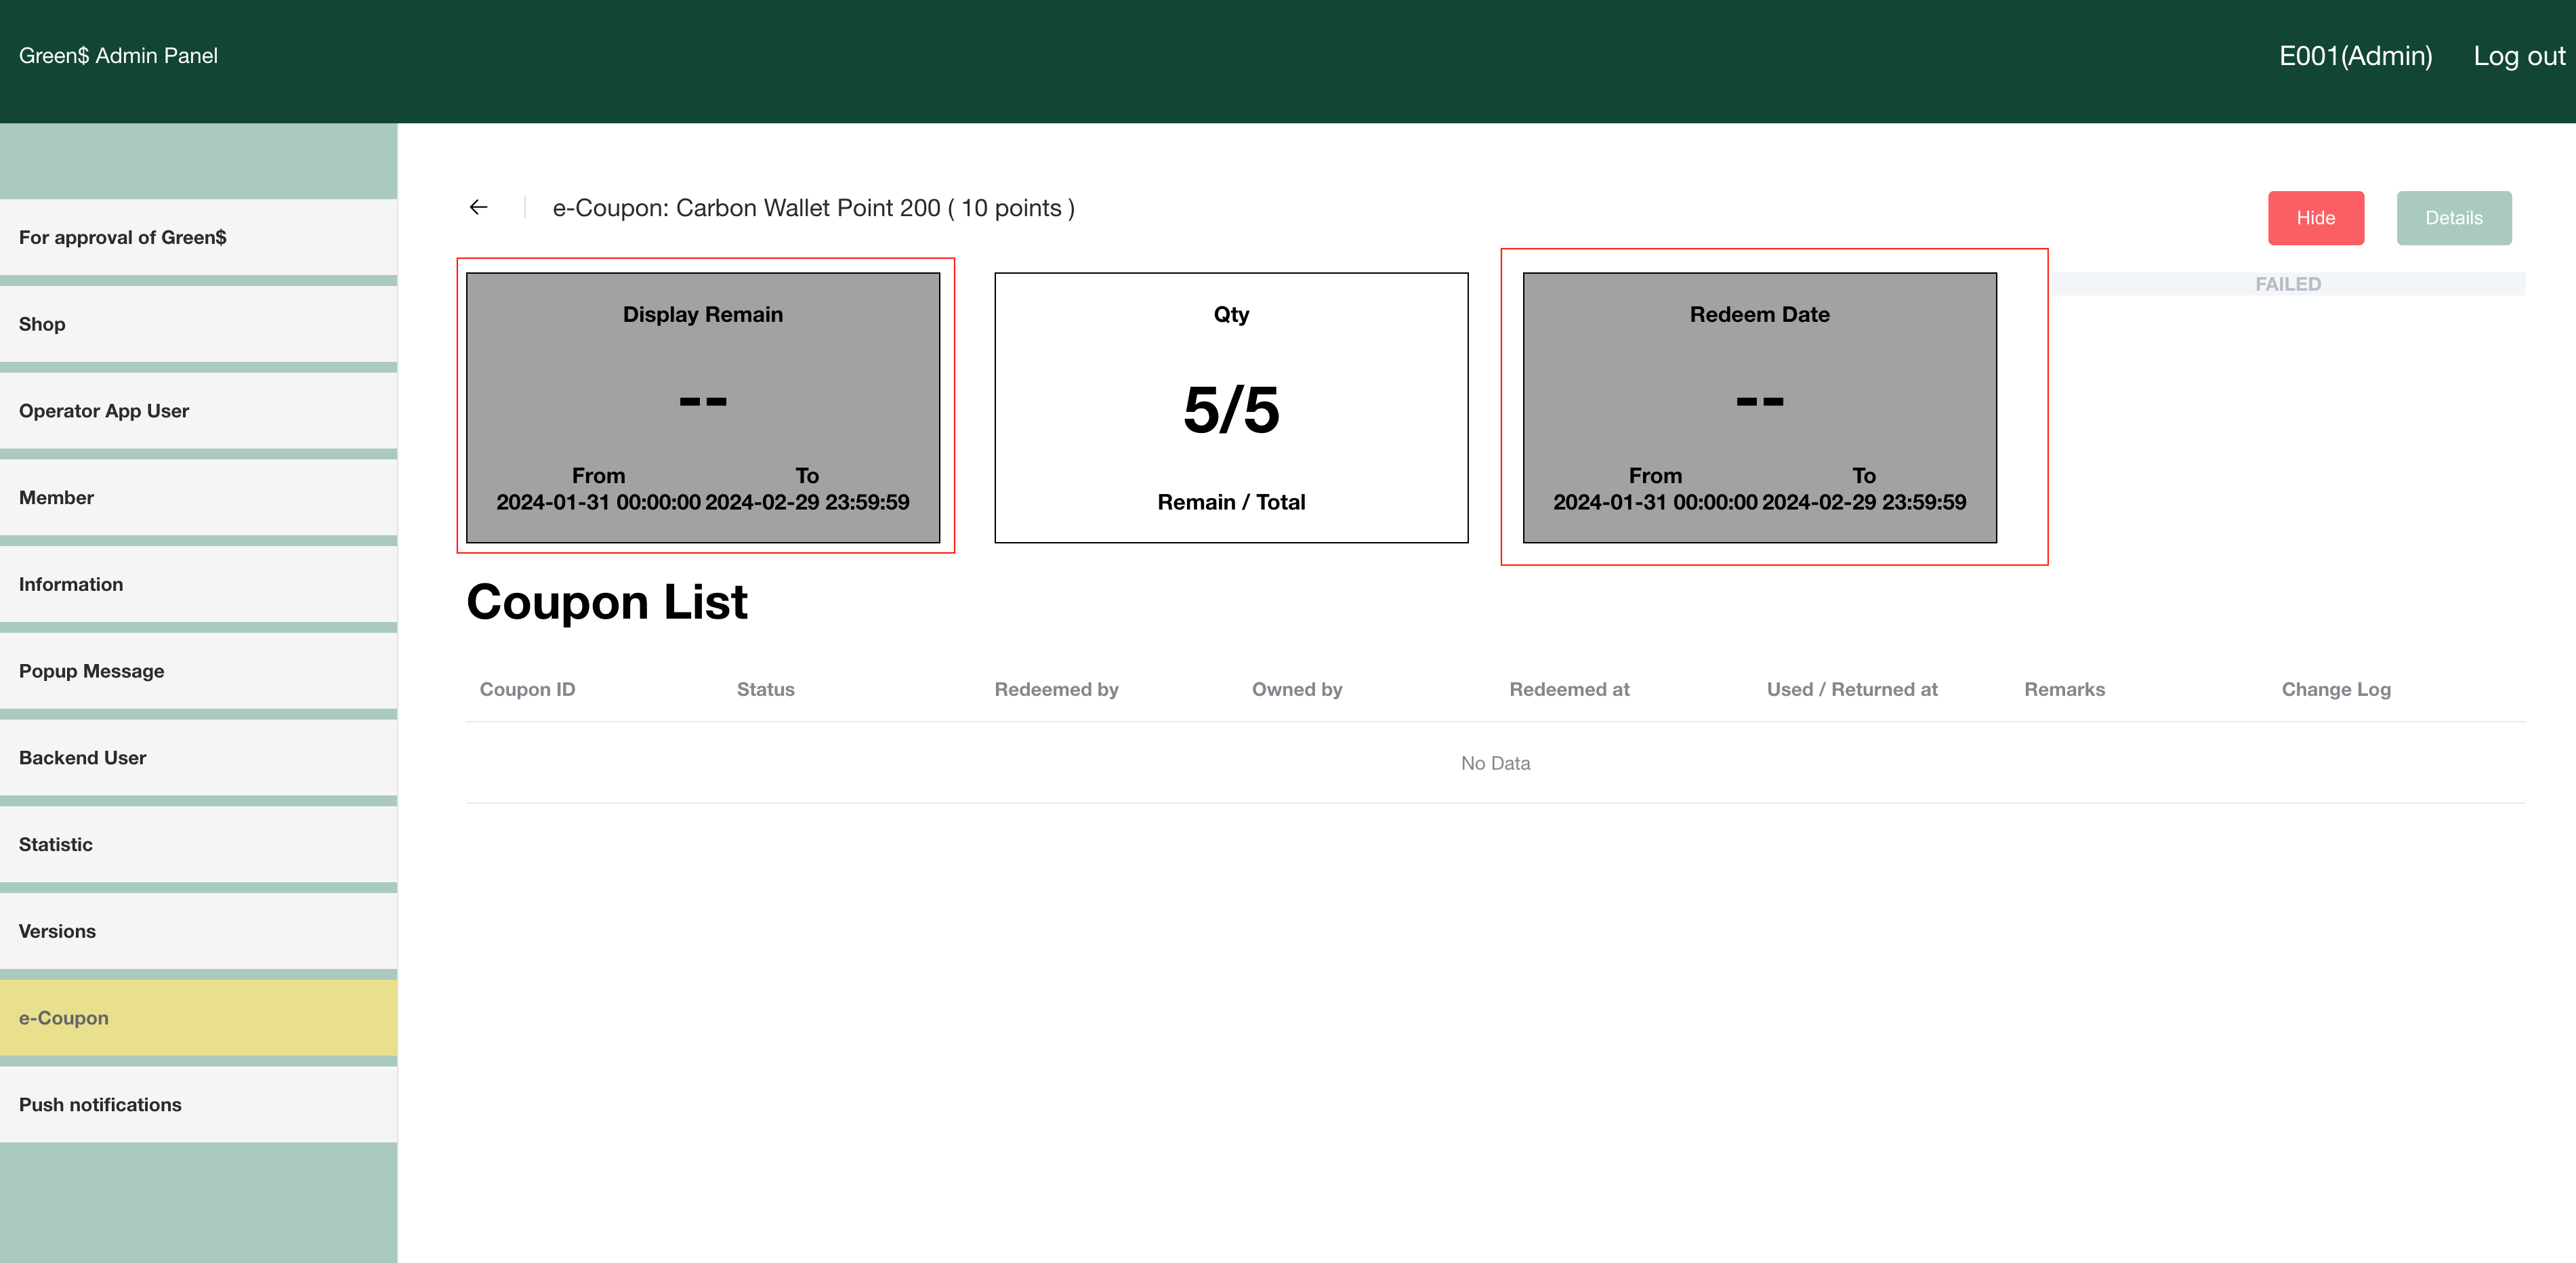Click the Coupon ID column header
2576x1263 pixels.
click(x=527, y=689)
